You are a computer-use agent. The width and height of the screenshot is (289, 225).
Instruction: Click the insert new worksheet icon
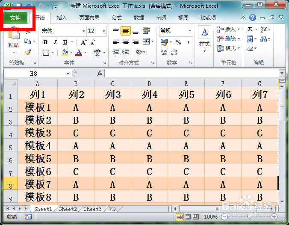coord(112,209)
